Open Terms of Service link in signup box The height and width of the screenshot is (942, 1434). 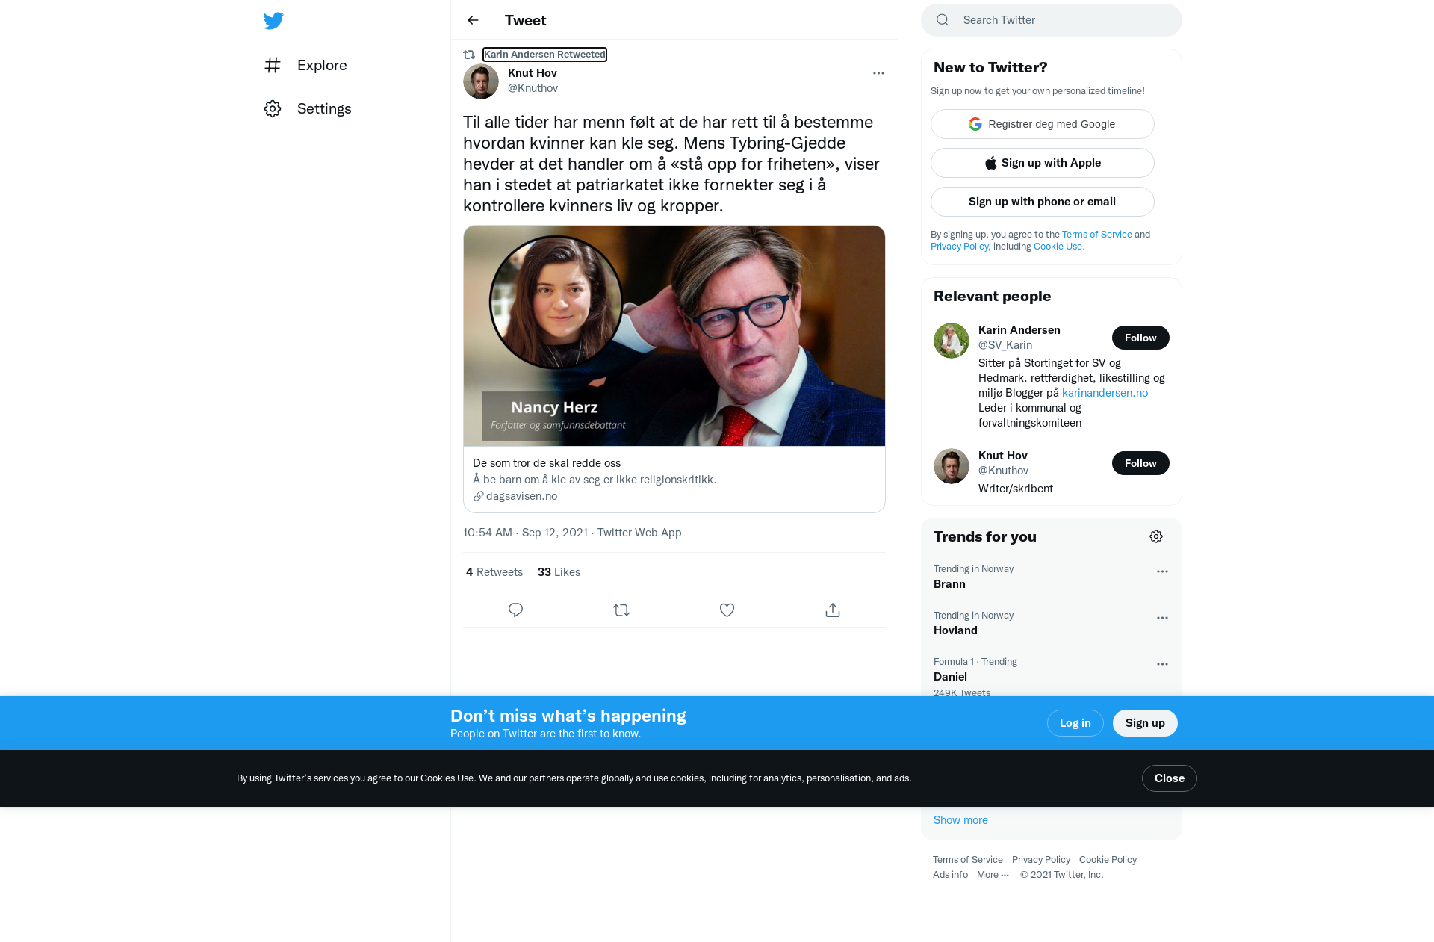(x=1096, y=235)
